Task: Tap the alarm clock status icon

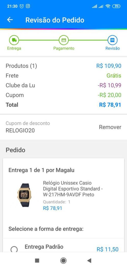Action: (22, 6)
